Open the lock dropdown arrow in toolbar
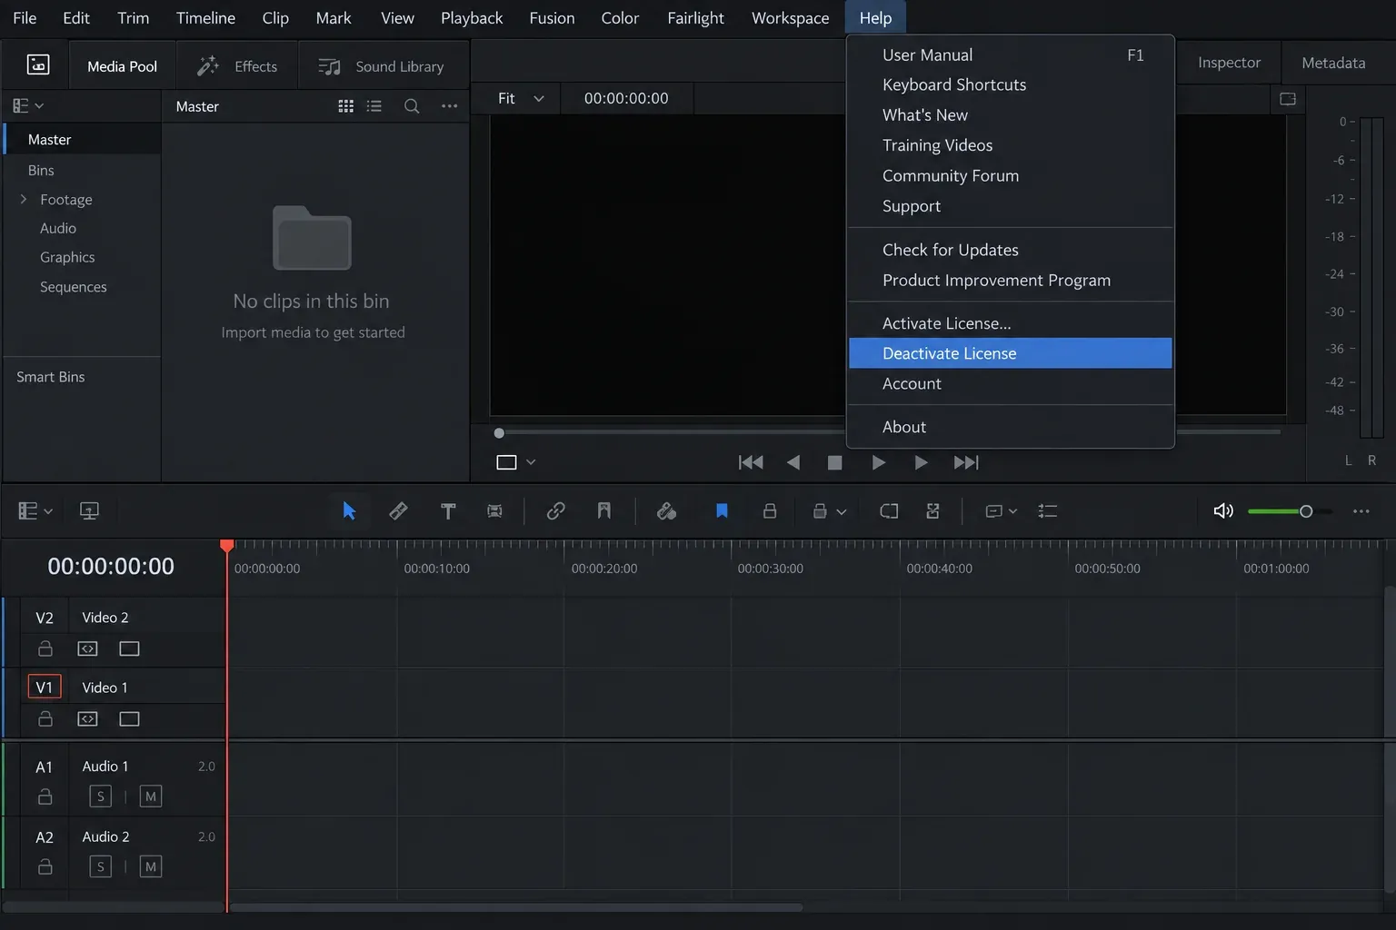Image resolution: width=1396 pixels, height=930 pixels. coord(841,512)
